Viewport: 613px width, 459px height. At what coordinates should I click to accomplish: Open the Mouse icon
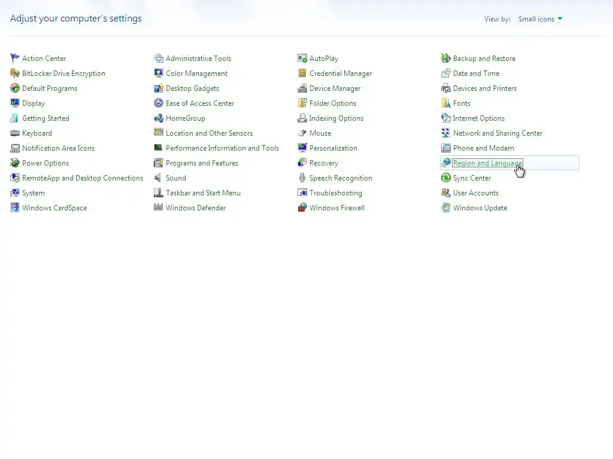click(302, 133)
